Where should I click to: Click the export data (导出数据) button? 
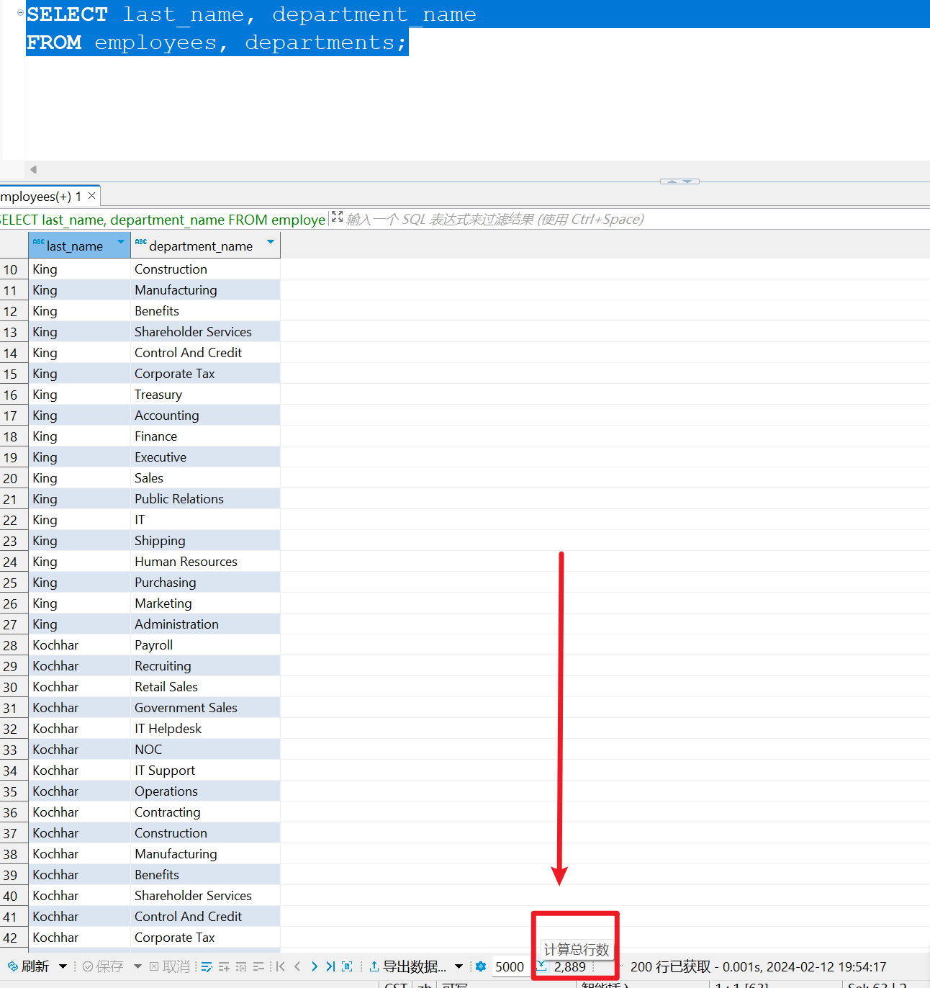407,966
